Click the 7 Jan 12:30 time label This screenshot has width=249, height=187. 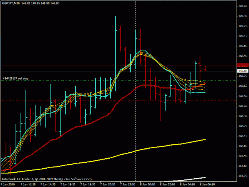point(28,184)
